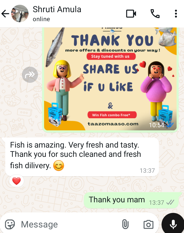Launch the camera from message bar

(x=148, y=224)
